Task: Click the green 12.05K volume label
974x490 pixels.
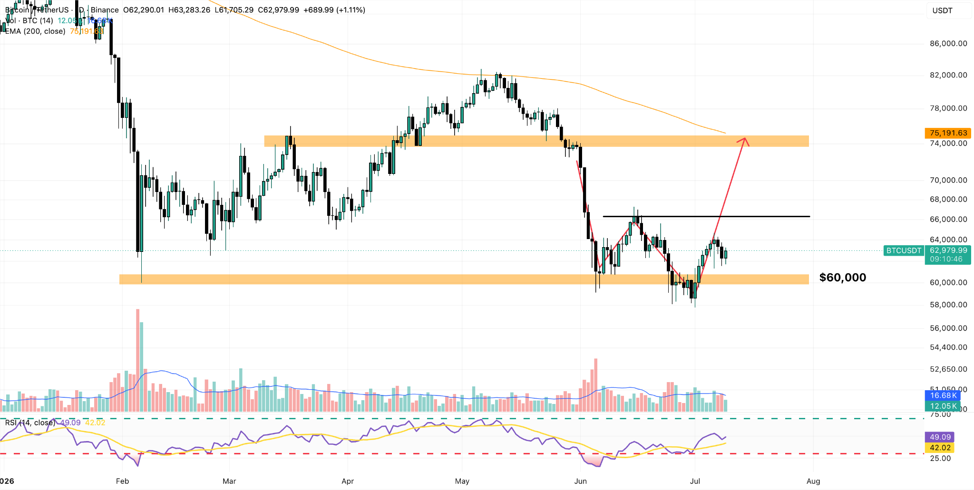Action: point(943,406)
